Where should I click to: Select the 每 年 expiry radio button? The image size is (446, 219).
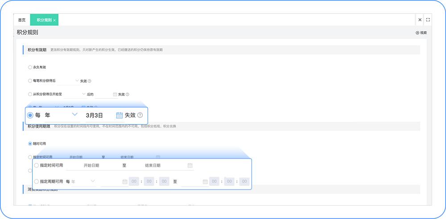pos(30,115)
